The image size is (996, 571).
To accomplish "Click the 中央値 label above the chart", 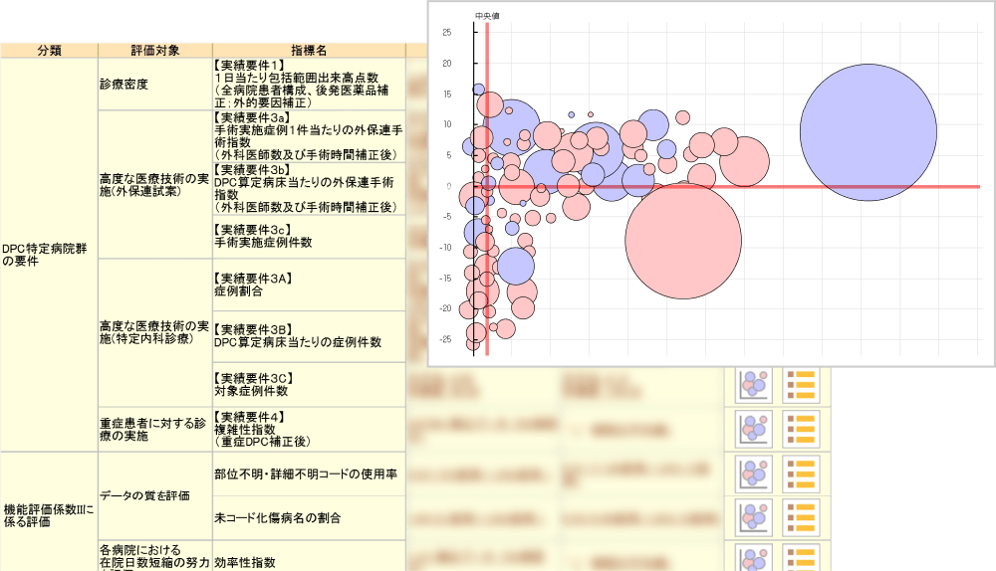I will point(487,16).
